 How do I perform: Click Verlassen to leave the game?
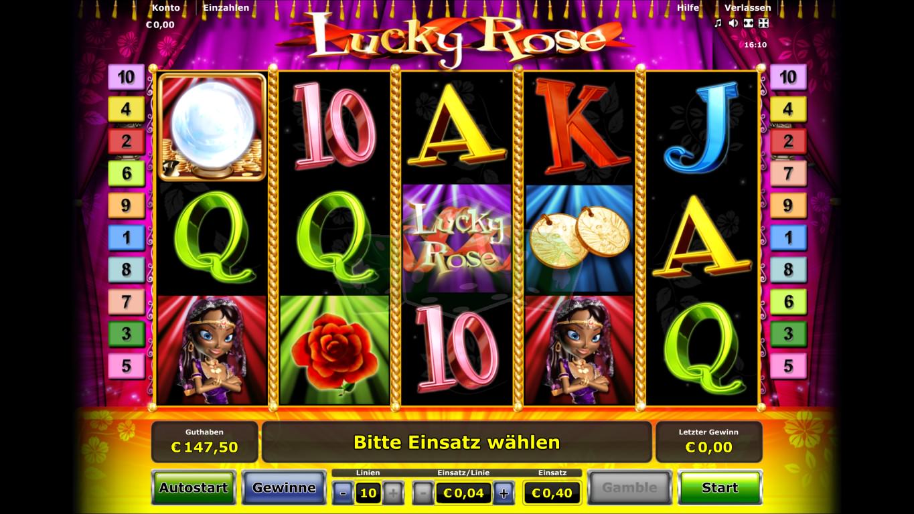pos(748,8)
